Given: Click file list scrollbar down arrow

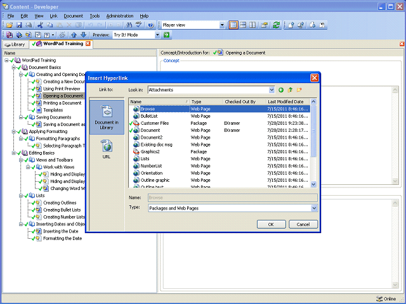Looking at the screenshot, I should [x=313, y=184].
